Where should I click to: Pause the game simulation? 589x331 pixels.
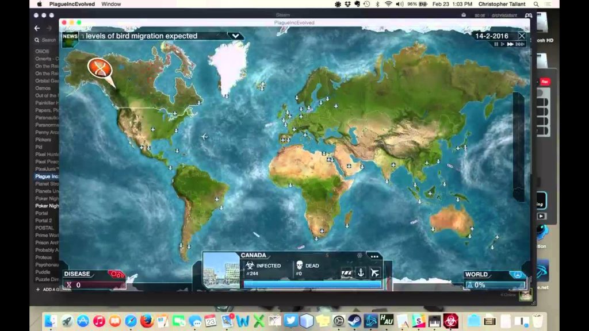click(496, 44)
